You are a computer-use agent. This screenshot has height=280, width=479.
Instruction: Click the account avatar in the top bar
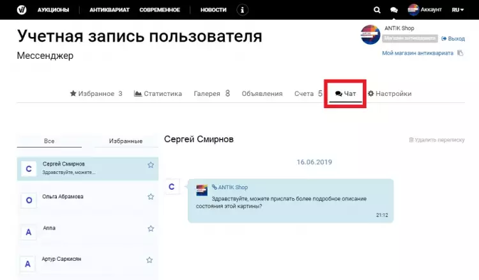pos(413,10)
